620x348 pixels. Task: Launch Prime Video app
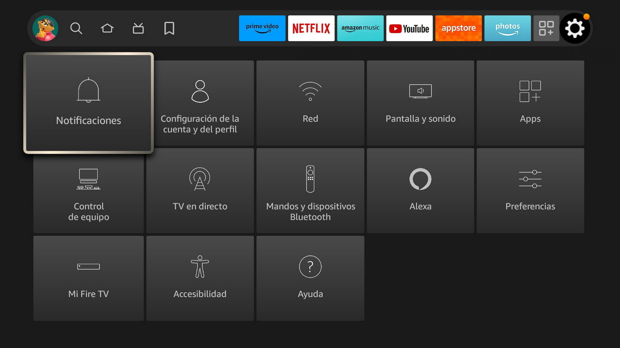(262, 29)
